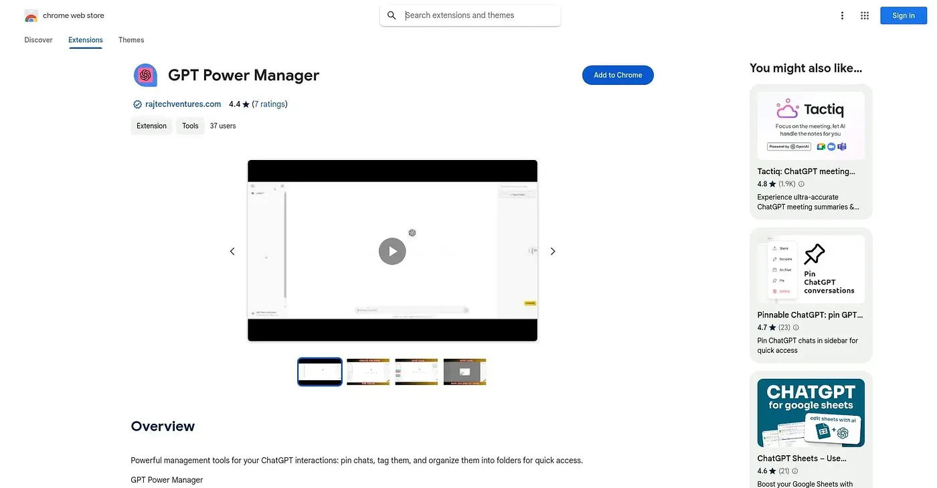Play the extension preview video
937x488 pixels.
click(392, 251)
